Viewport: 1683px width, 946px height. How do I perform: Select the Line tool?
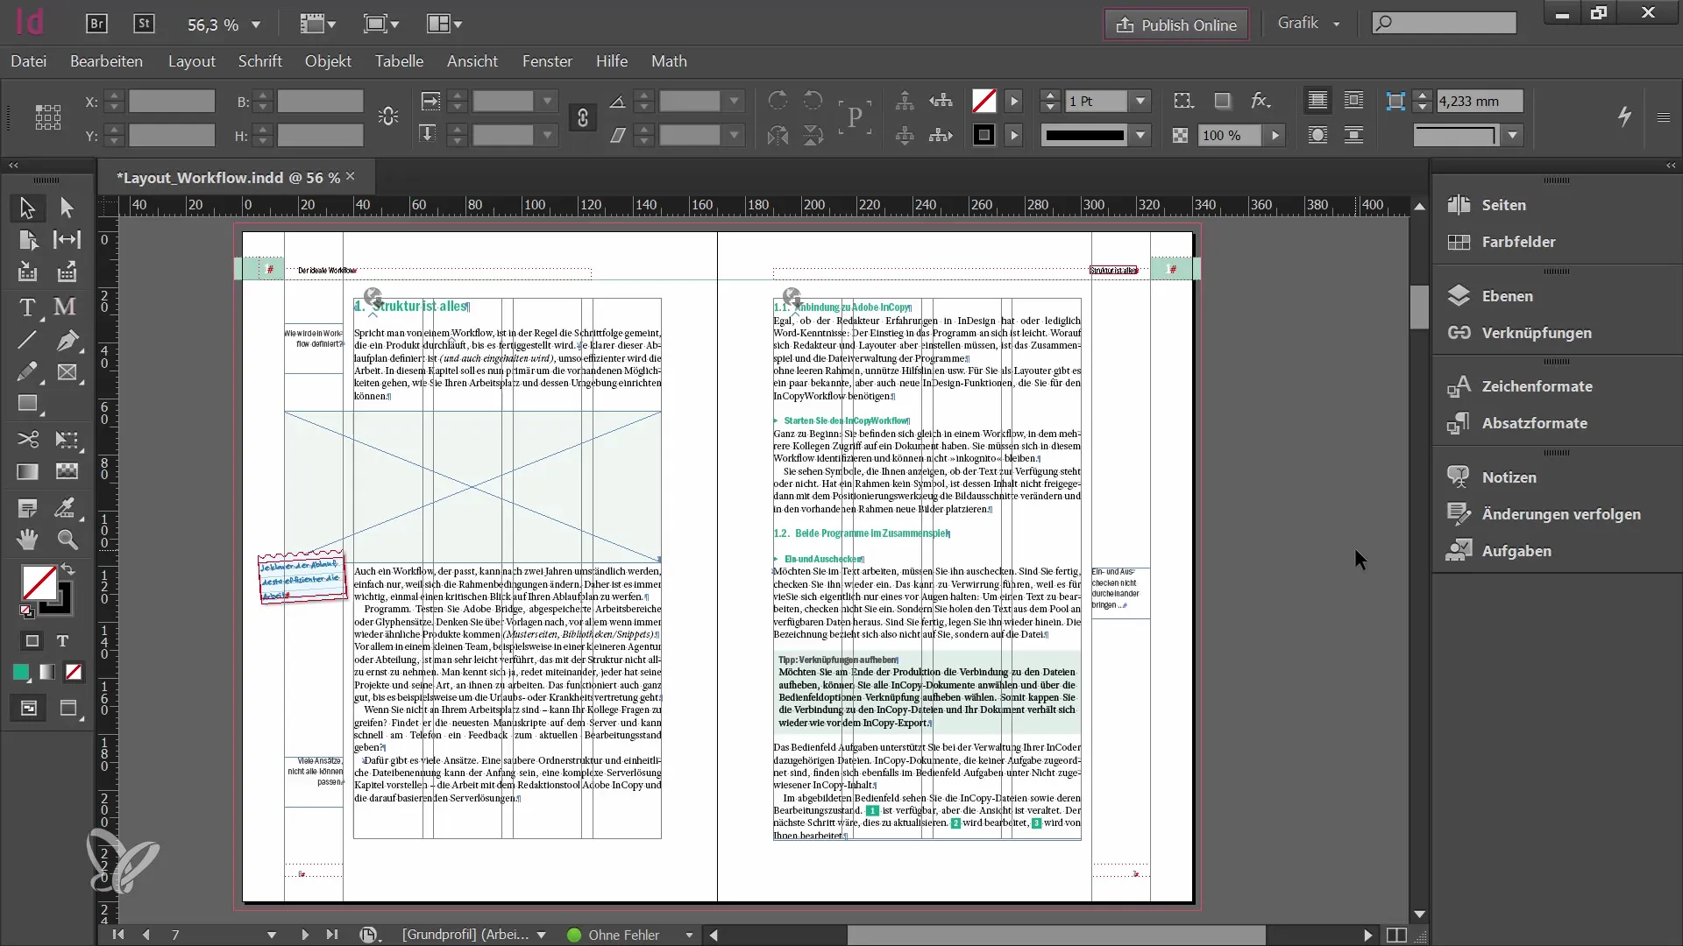(x=27, y=340)
